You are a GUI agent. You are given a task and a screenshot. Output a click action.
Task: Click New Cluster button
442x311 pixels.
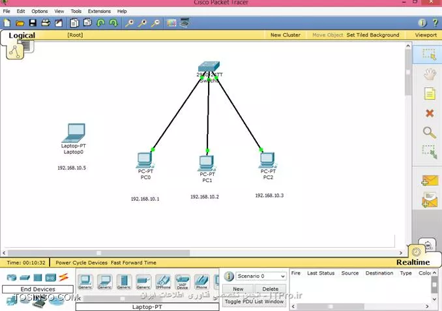click(x=286, y=35)
